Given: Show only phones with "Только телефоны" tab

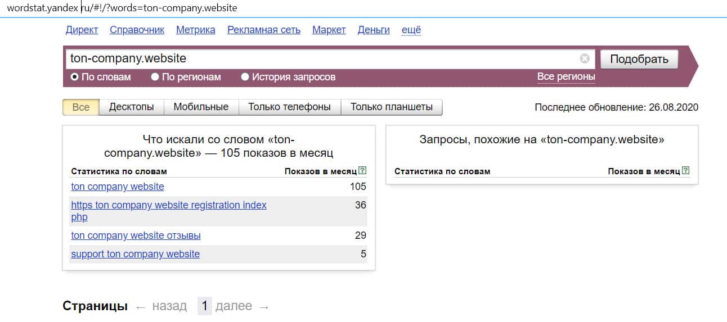Looking at the screenshot, I should (x=289, y=107).
